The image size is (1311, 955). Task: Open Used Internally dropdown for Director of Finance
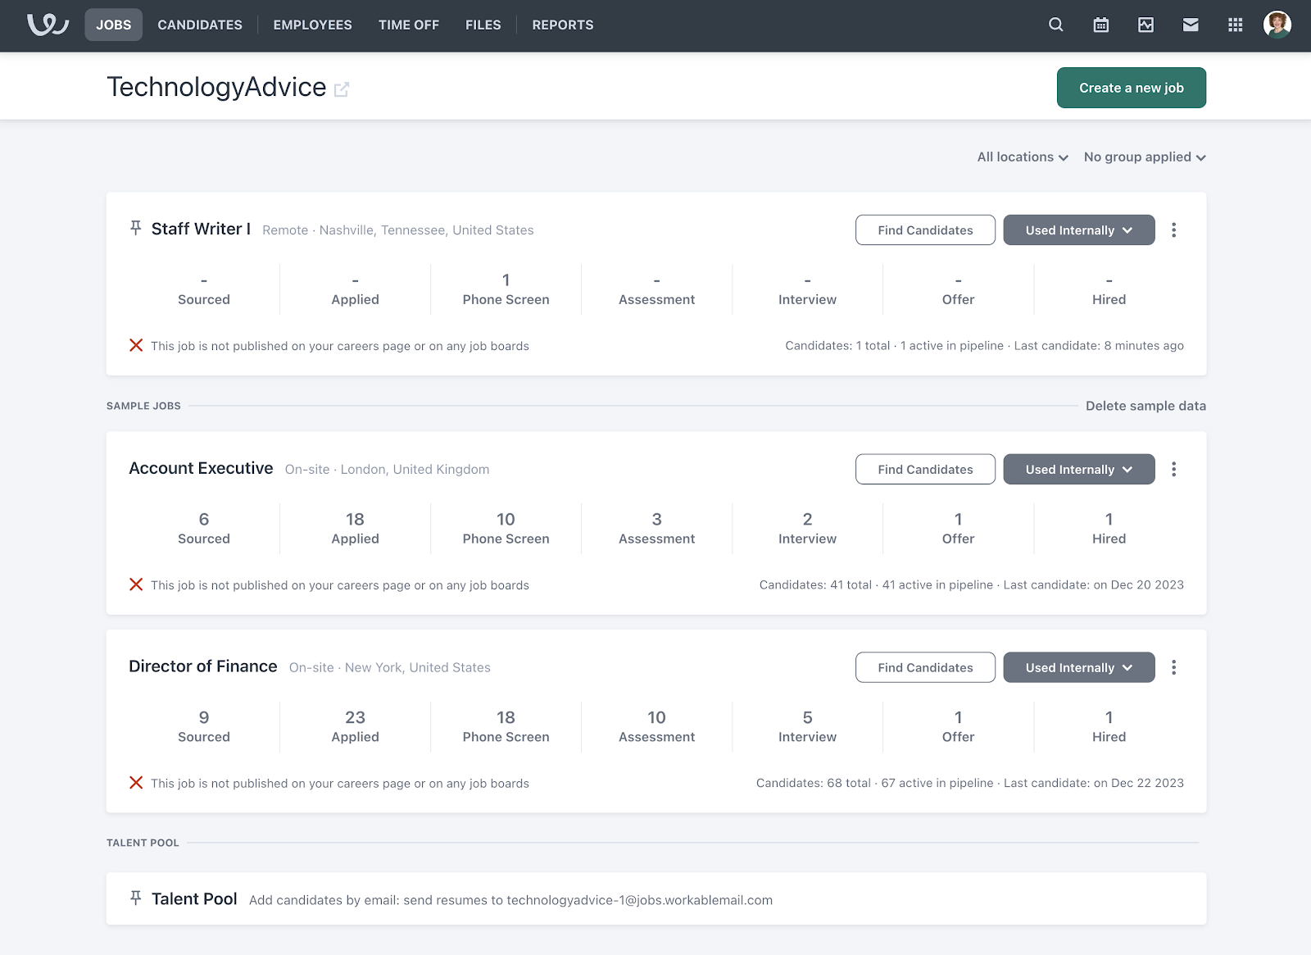(1079, 667)
